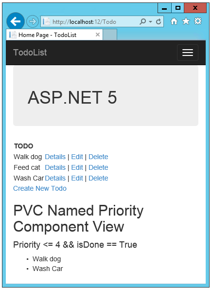Maximize the browser window

[178, 8]
